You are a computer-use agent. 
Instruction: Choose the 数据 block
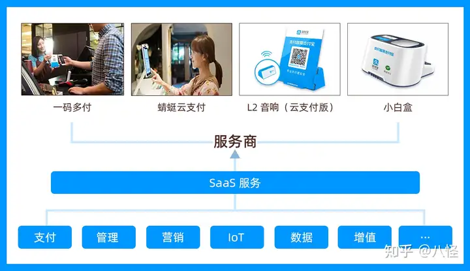tap(301, 237)
